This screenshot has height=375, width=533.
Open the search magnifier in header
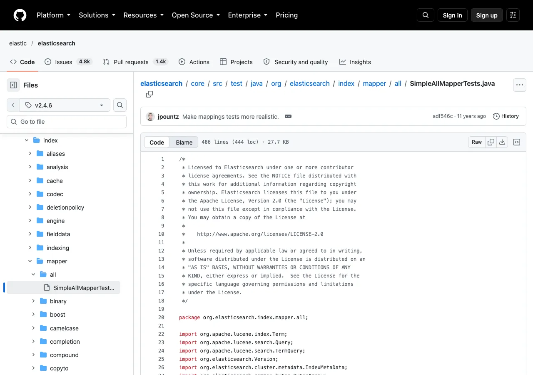(426, 15)
